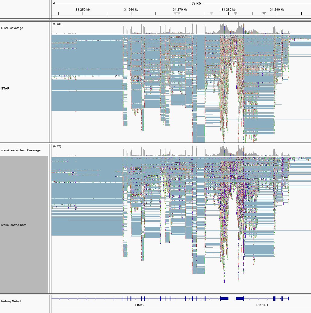
Task: Click the large terminal exon block of LIMK2
Action: 224,299
